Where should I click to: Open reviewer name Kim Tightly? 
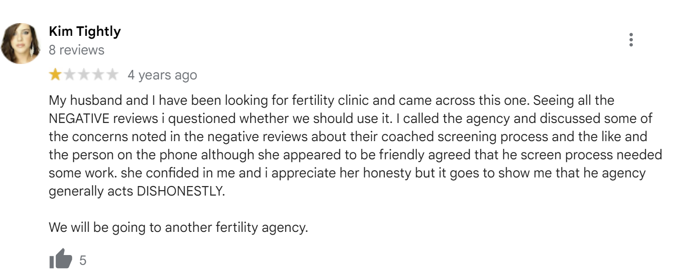[x=84, y=31]
